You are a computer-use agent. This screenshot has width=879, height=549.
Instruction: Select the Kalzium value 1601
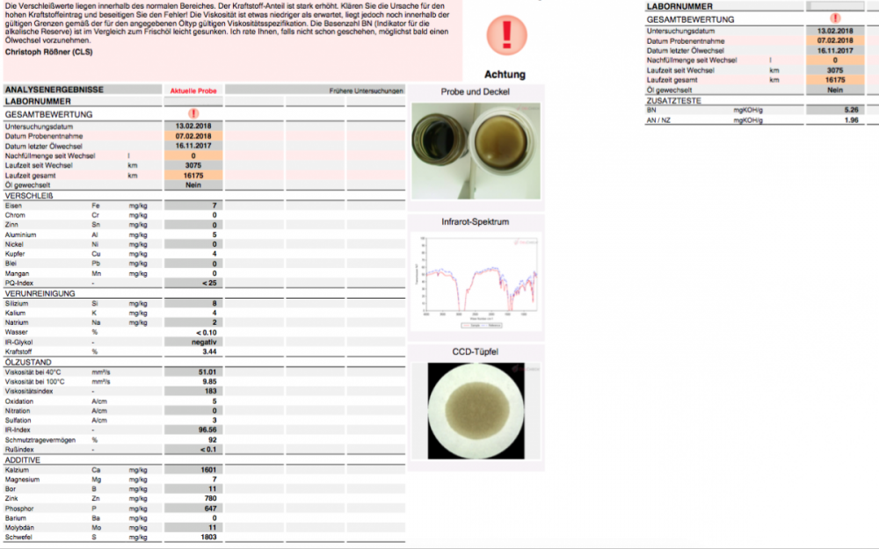tap(207, 470)
